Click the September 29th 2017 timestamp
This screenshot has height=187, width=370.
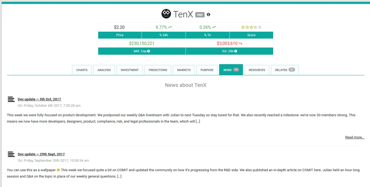click(x=53, y=160)
